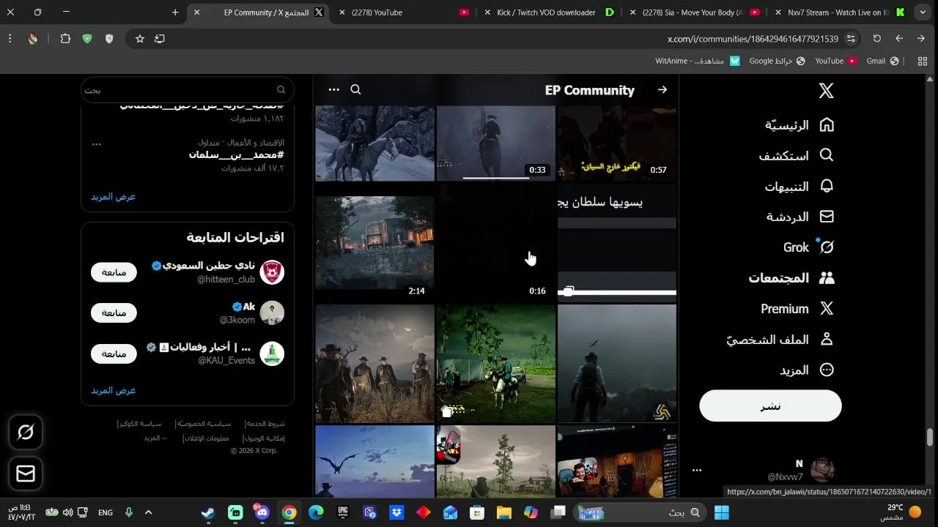
Task: Click بحث search field on X
Action: pyautogui.click(x=188, y=89)
